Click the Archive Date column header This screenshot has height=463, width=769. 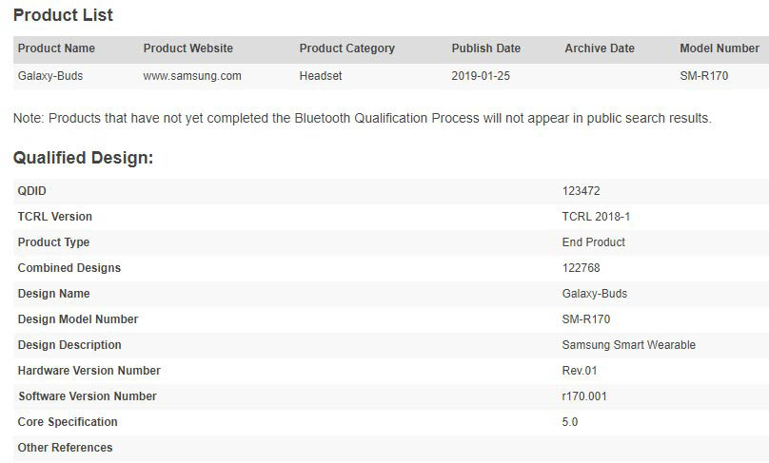coord(599,48)
